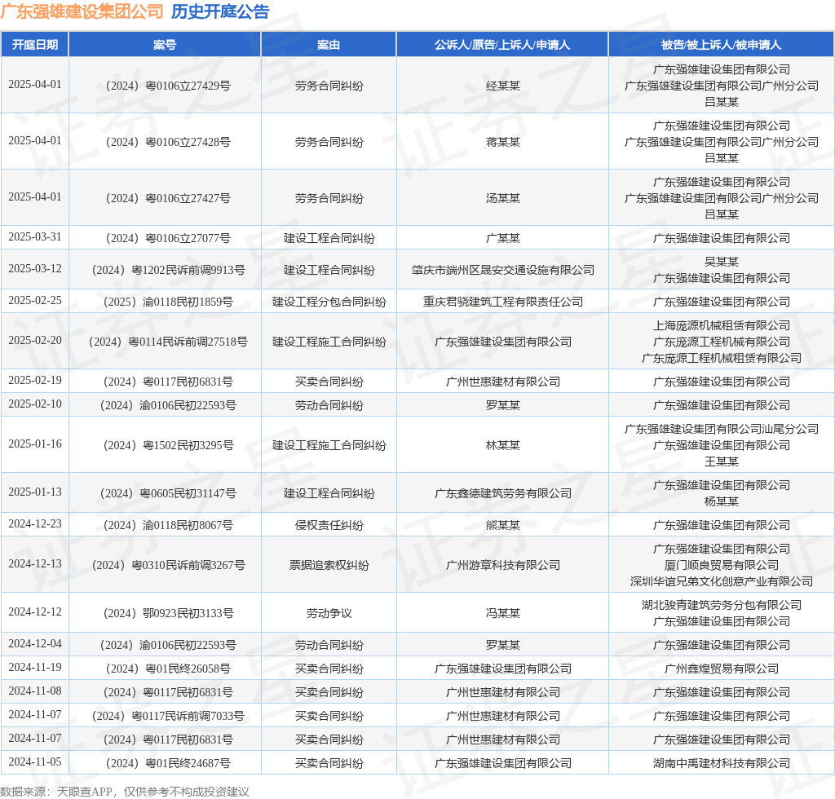Click the 案号 column header
Viewport: 835px width, 799px height.
point(165,45)
